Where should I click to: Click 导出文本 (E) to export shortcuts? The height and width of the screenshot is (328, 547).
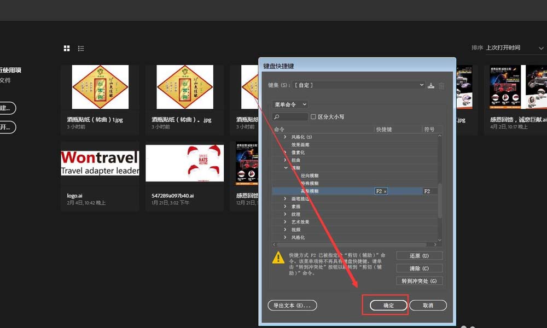[x=292, y=305]
